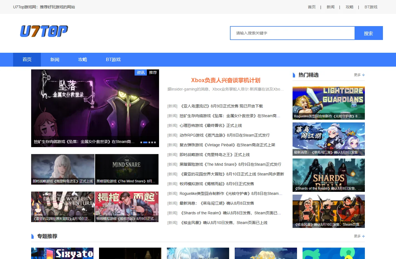Image resolution: width=396 pixels, height=259 pixels.
Task: Click [新闻] tag beside 核金风暴 item
Action: (x=172, y=223)
